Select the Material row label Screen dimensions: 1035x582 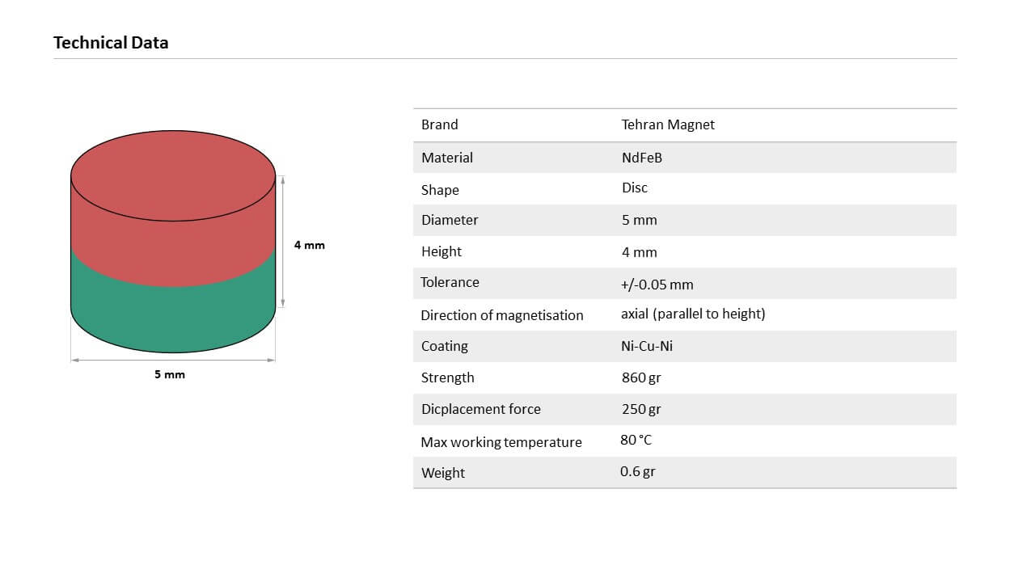447,158
